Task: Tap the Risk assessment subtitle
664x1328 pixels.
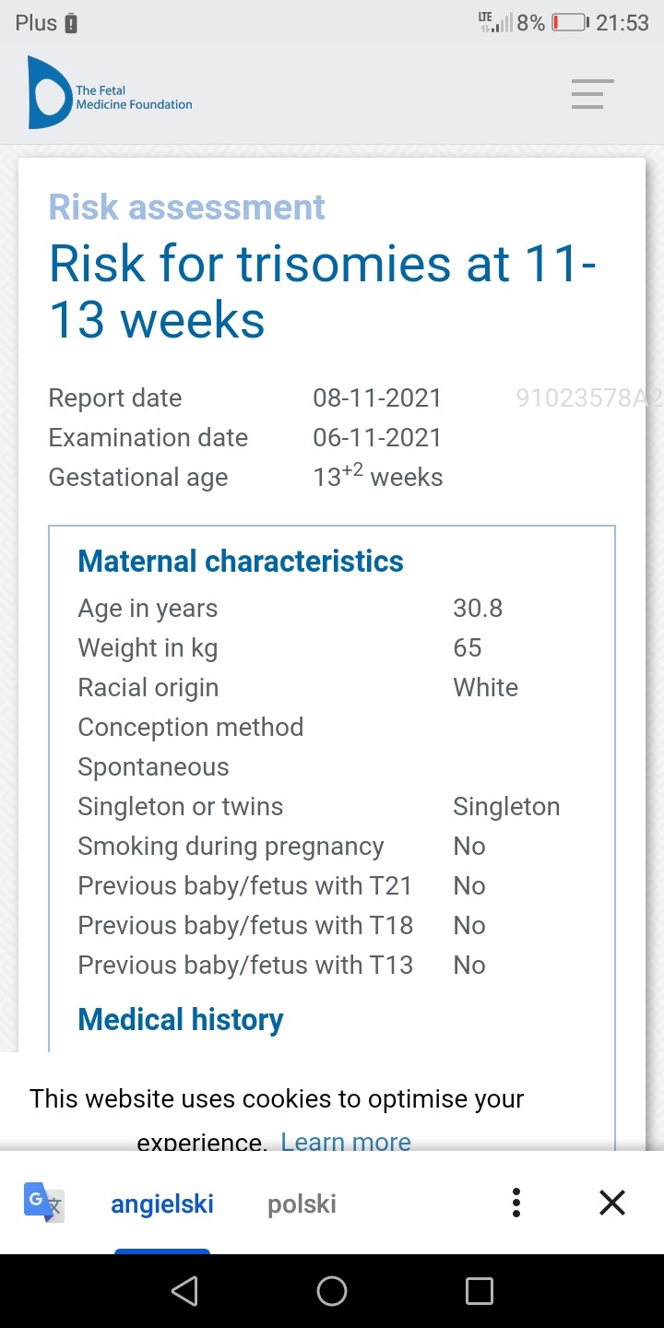Action: coord(186,207)
